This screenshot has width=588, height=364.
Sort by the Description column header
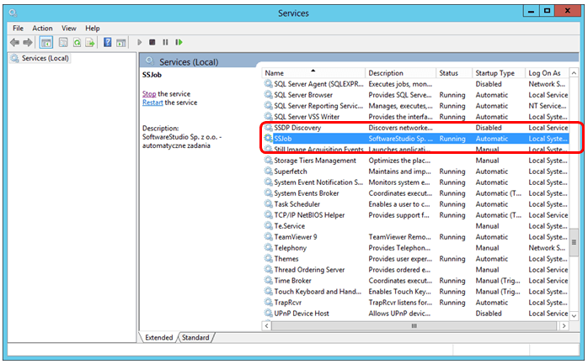(x=400, y=73)
